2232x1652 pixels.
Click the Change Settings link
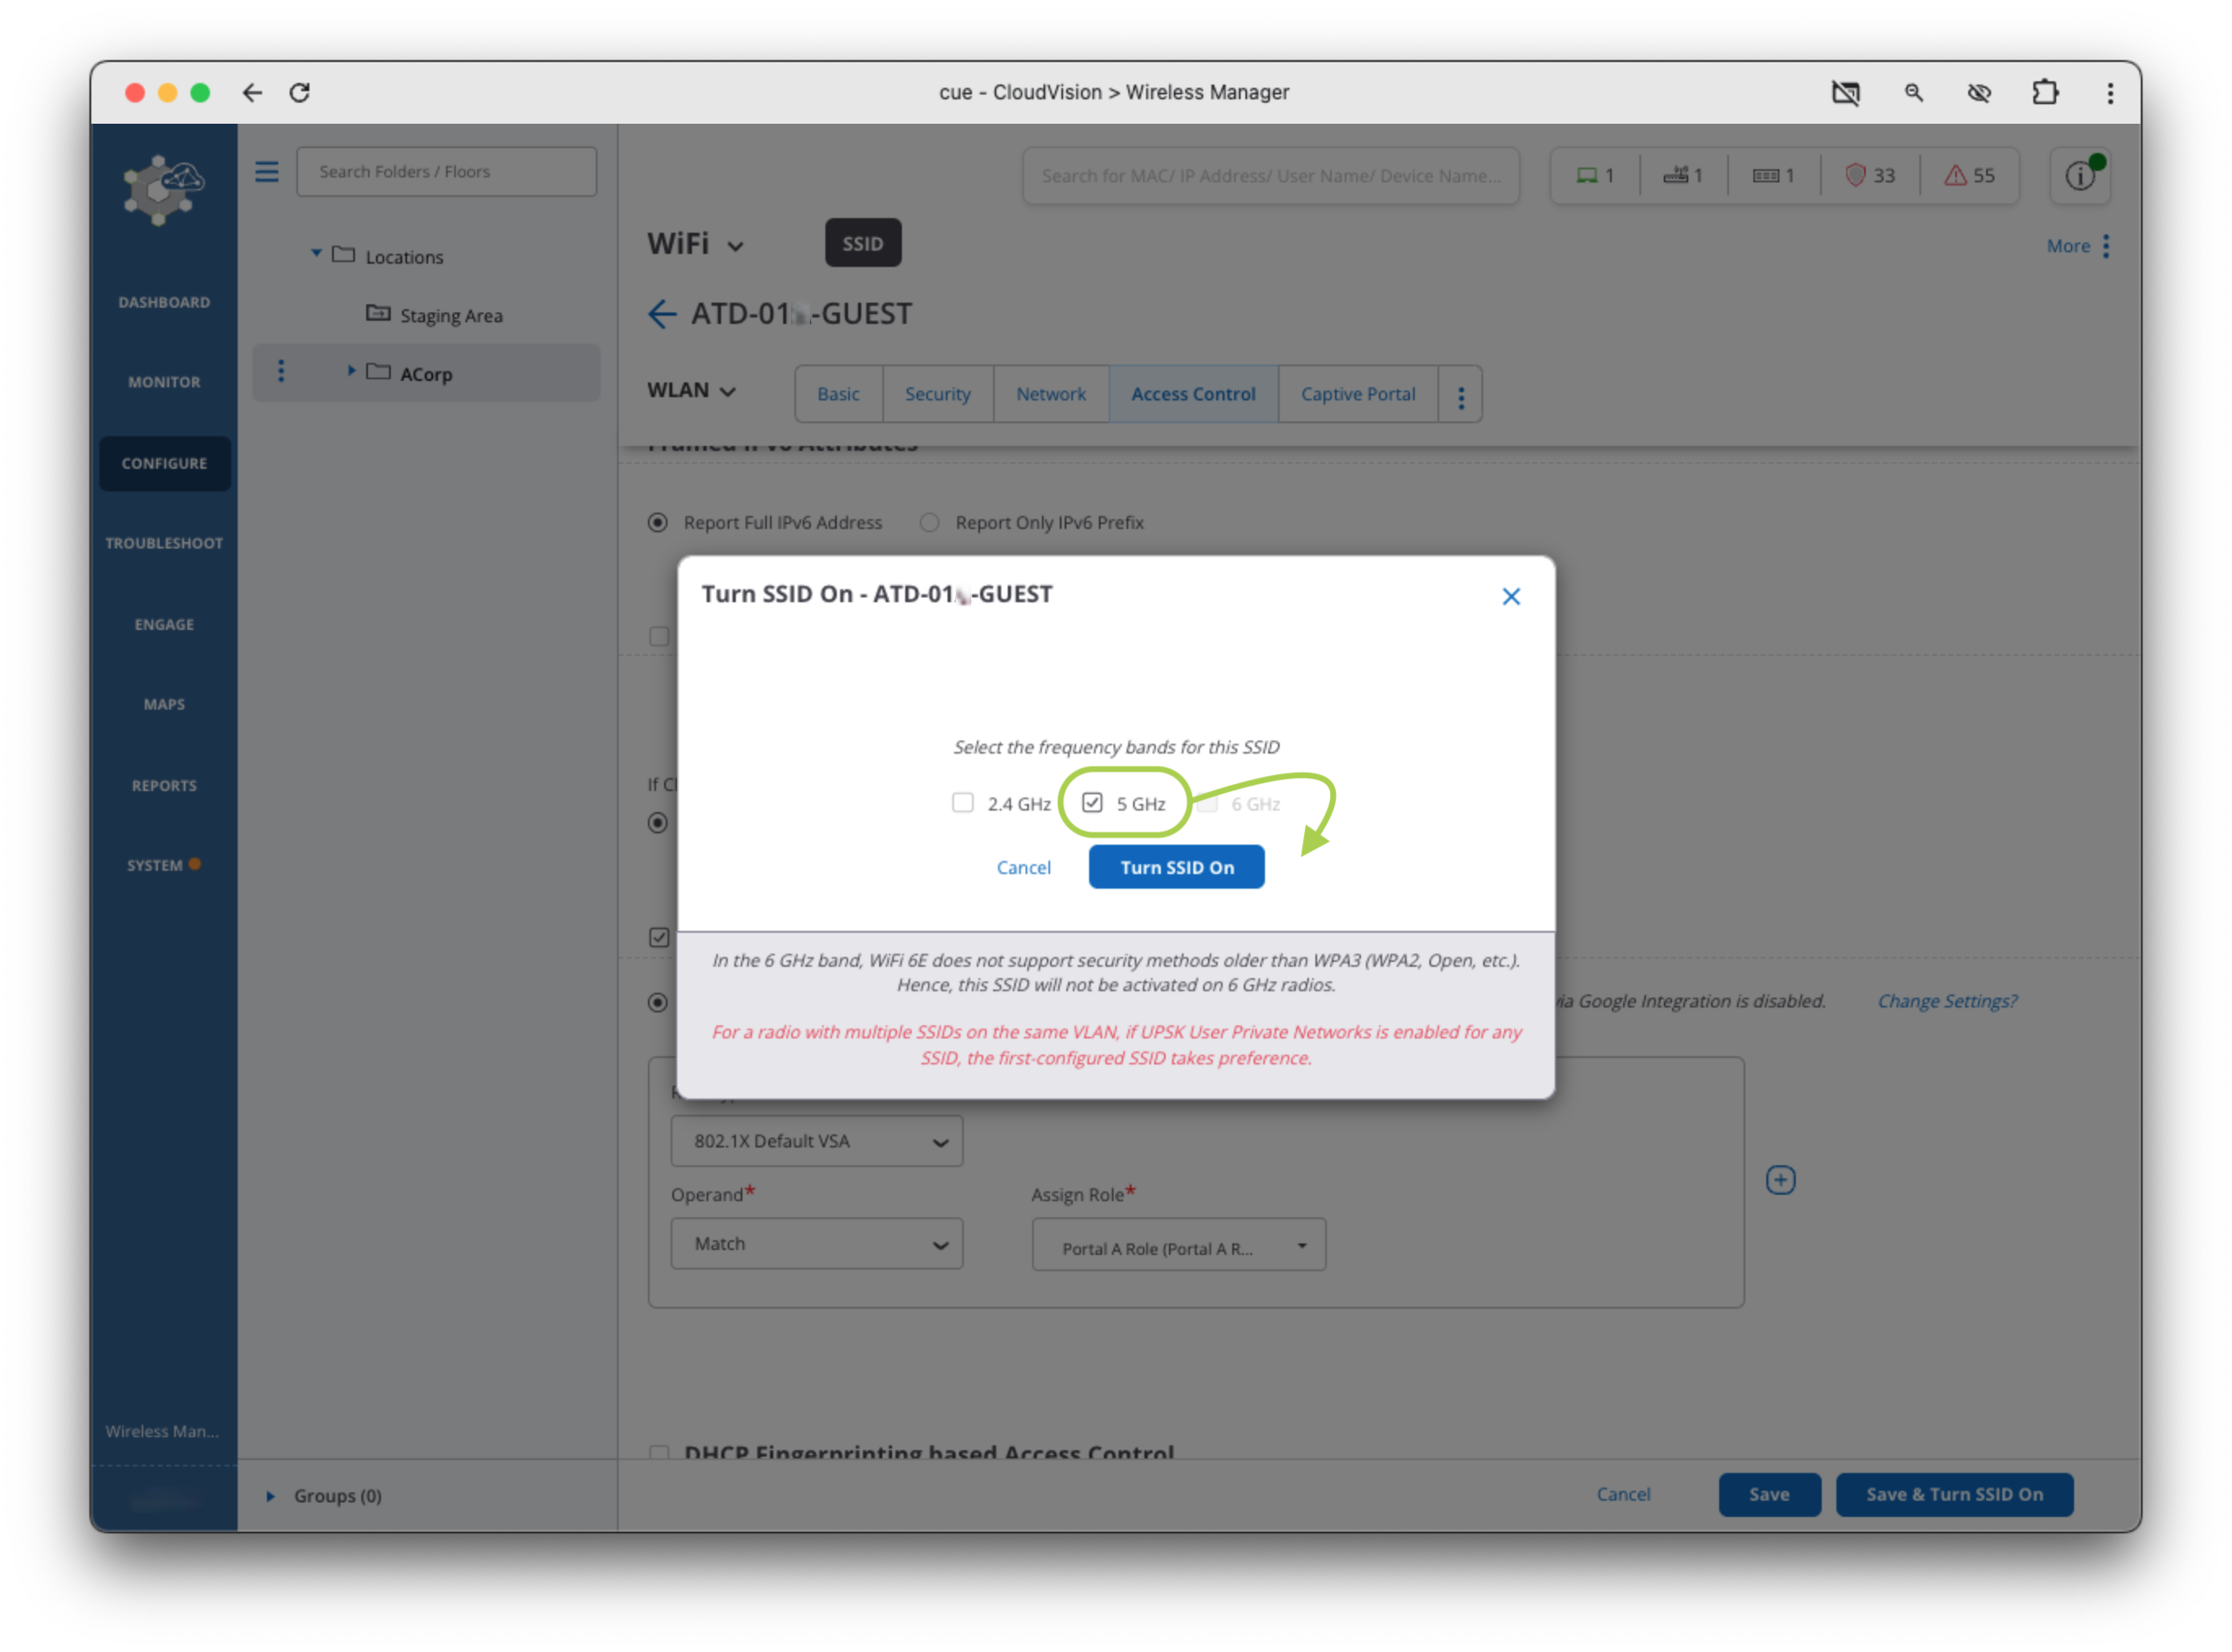click(x=1947, y=1001)
